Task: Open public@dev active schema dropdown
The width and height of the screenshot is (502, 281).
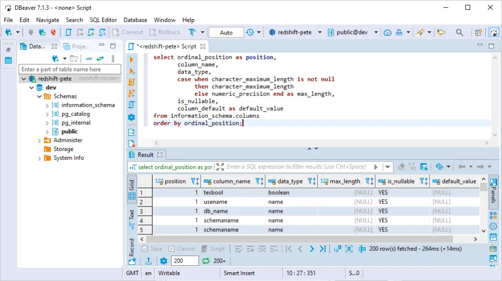Action: pos(376,32)
